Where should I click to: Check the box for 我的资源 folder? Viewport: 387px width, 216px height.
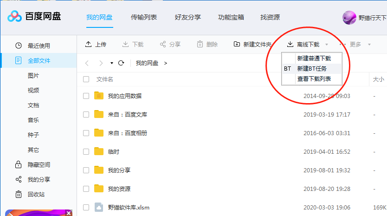click(86, 189)
